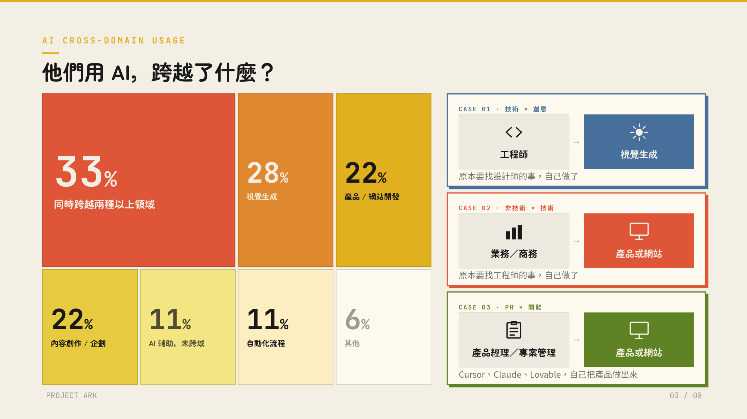Click the 03 / 08 page number
747x419 pixels.
tap(685, 395)
